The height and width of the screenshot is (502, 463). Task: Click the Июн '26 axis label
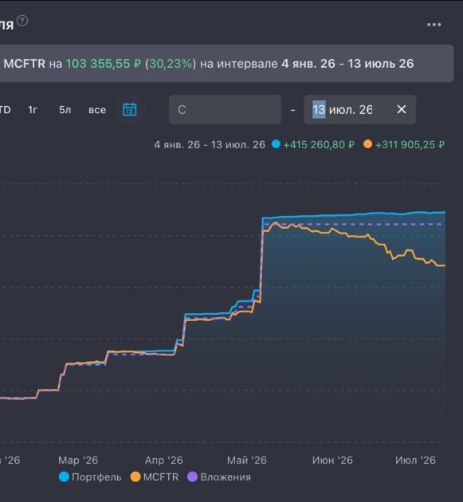click(332, 460)
